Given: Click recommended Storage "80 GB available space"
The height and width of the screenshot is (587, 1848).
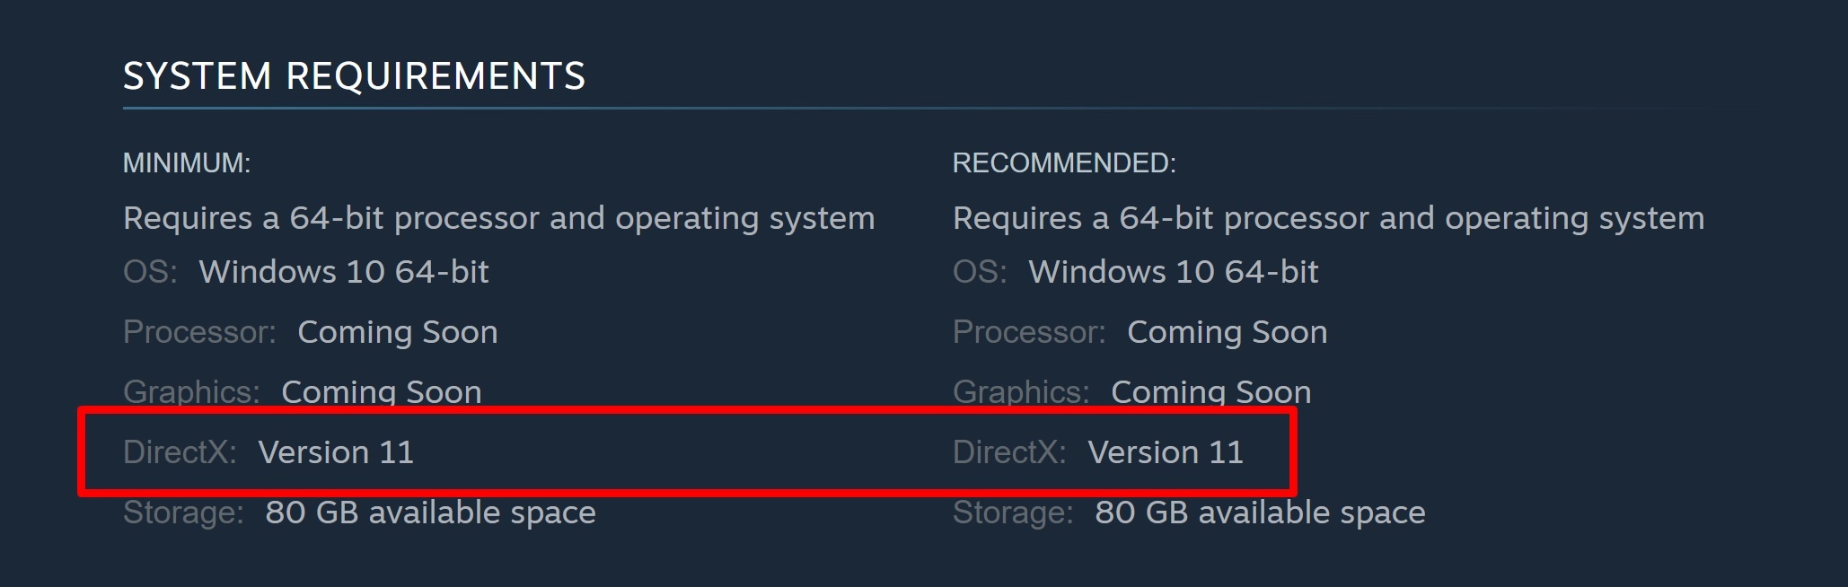Looking at the screenshot, I should pos(1260,513).
